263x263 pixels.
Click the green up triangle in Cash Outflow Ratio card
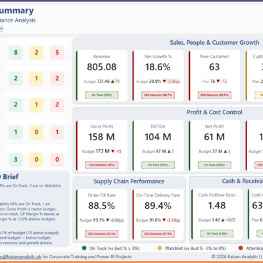pyautogui.click(x=223, y=220)
